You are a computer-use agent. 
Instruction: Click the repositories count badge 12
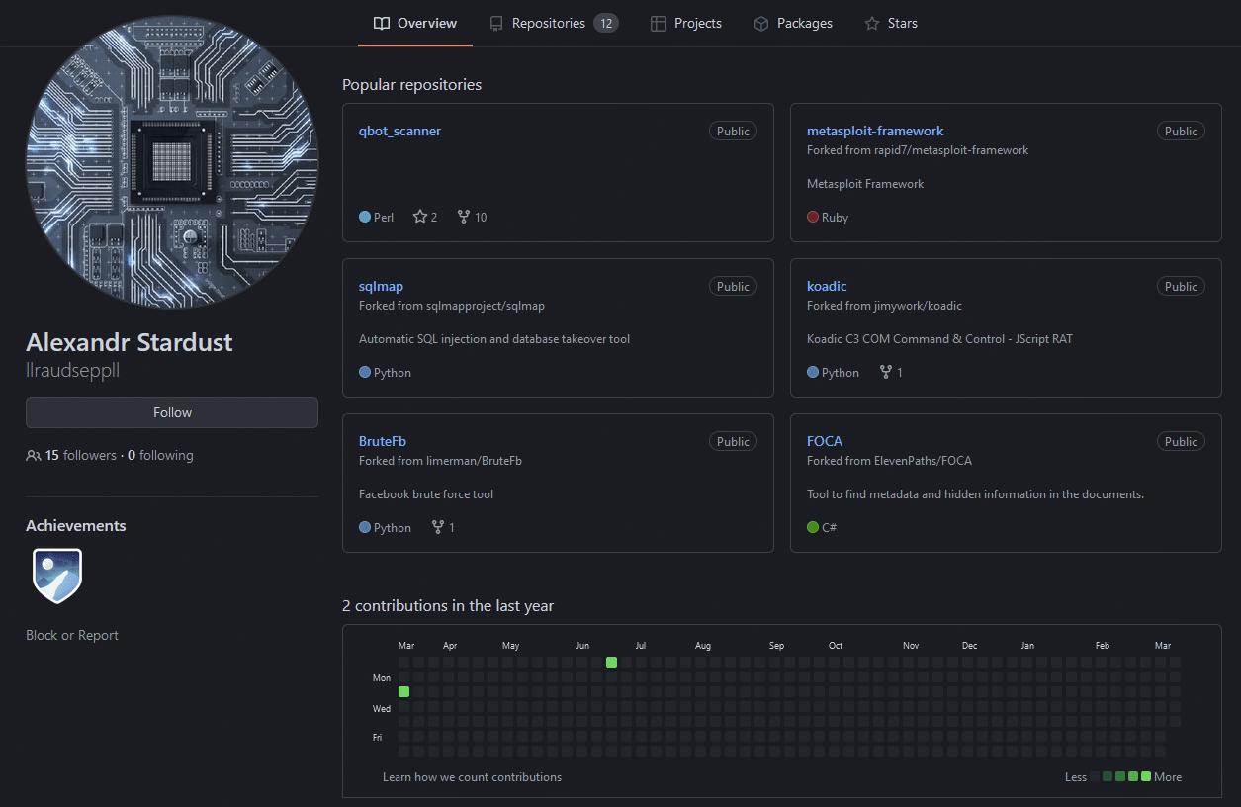(x=606, y=23)
